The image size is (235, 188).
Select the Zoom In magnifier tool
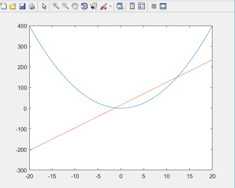56,6
